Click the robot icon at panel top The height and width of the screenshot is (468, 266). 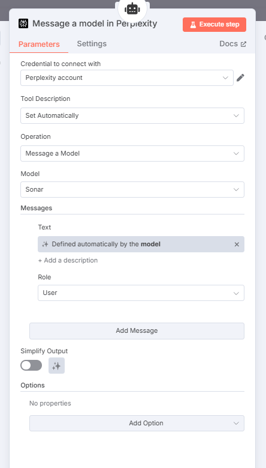(x=132, y=9)
